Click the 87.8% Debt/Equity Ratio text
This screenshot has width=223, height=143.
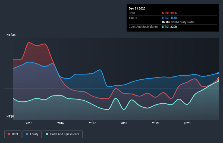pyautogui.click(x=178, y=22)
